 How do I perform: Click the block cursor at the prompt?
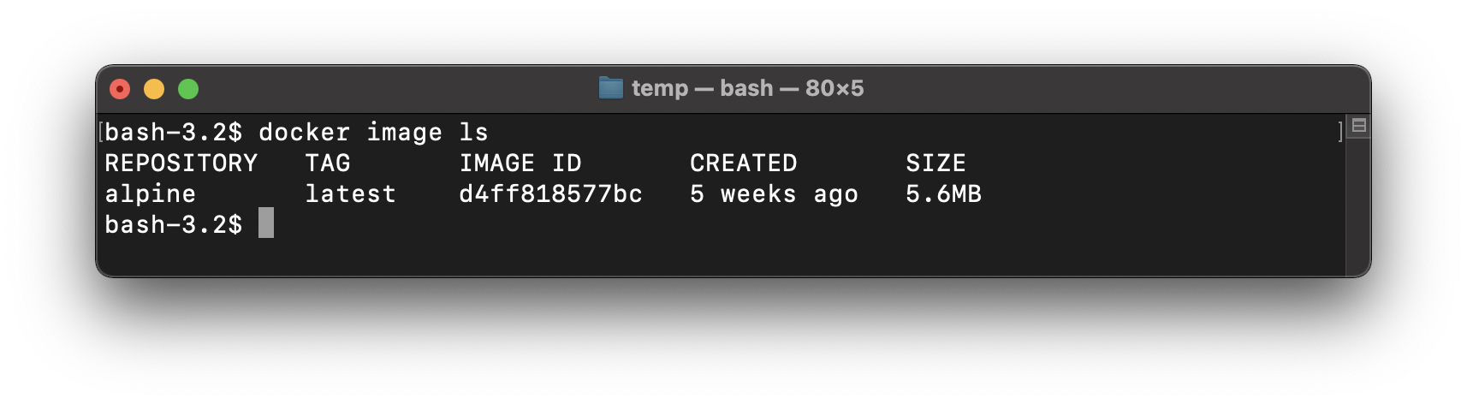(266, 223)
